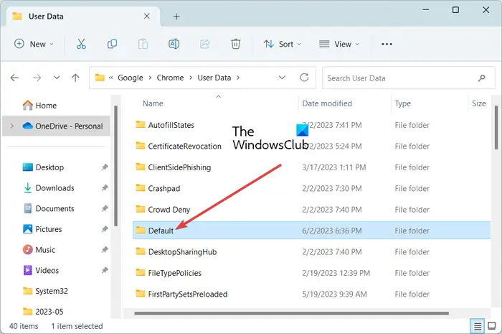Refresh the User Data folder view
Viewport: 502px width, 334px height.
pos(304,78)
